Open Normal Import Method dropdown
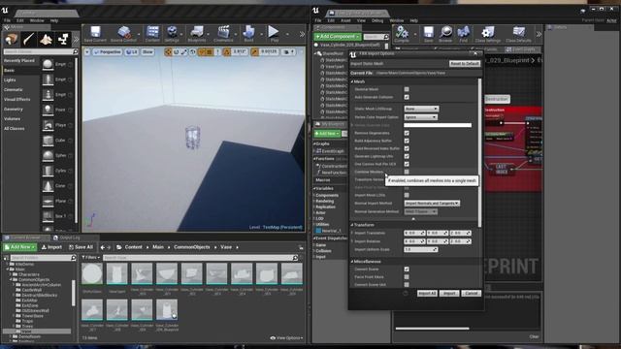 (432, 203)
